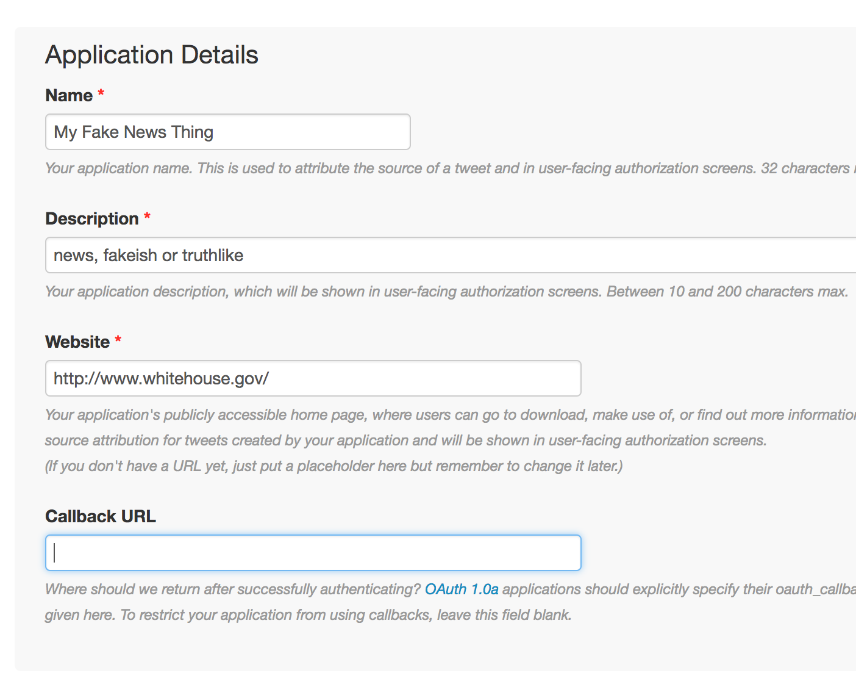Click the Callback URL label
Screen dimensions: 856x687
click(x=101, y=516)
